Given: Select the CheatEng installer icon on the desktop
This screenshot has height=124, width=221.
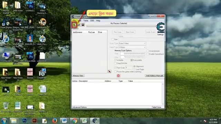Looking at the screenshot, I should click(42, 73).
